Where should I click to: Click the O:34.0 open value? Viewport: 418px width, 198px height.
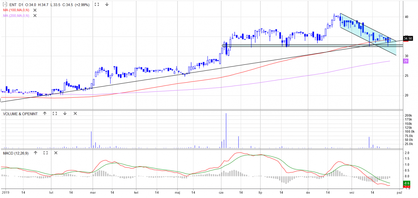31,5
